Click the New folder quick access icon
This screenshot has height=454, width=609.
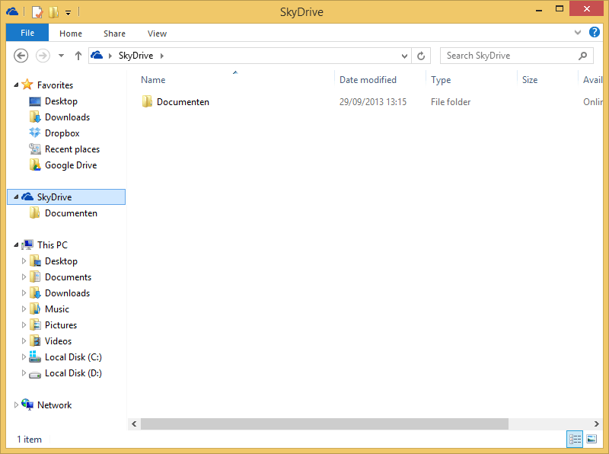(x=53, y=12)
